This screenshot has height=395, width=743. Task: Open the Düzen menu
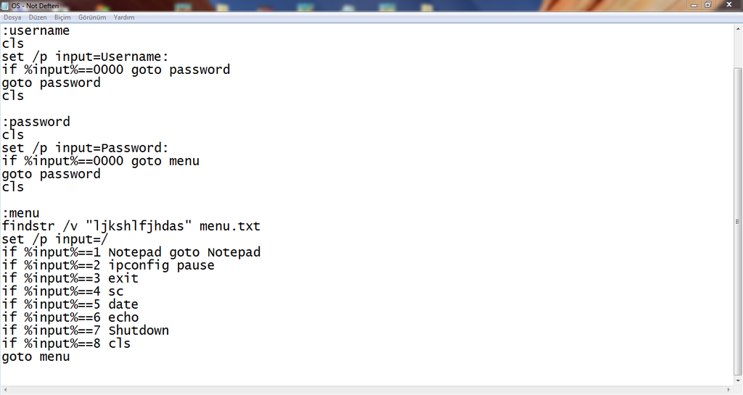[x=38, y=17]
